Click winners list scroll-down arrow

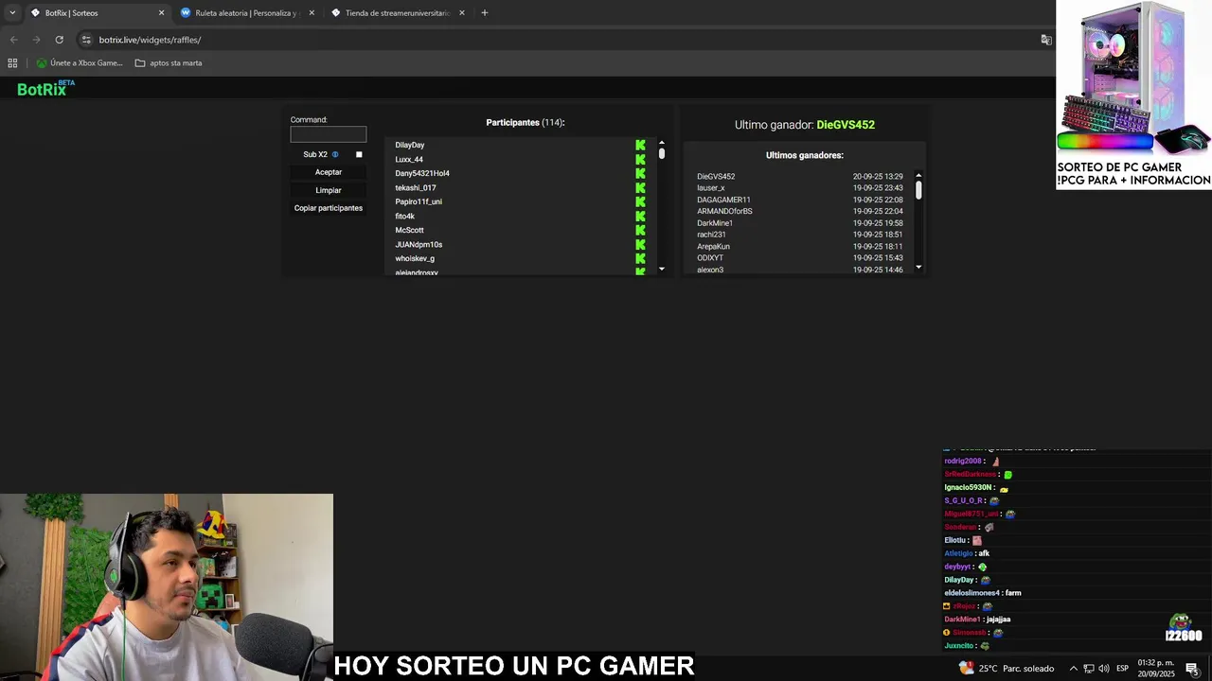pyautogui.click(x=918, y=268)
